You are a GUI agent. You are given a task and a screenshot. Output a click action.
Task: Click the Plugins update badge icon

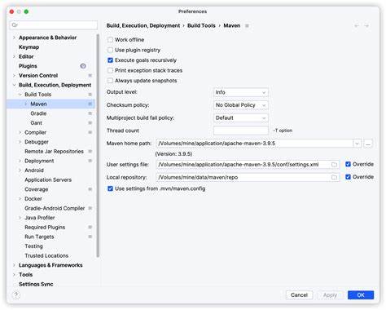click(x=83, y=66)
